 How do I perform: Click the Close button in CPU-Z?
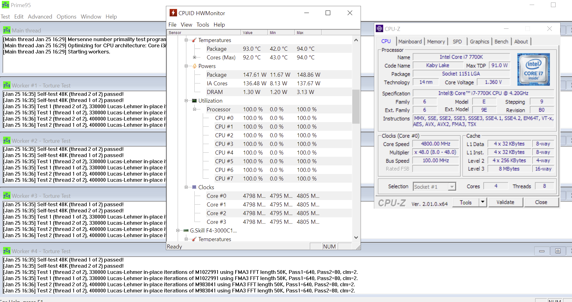point(541,202)
